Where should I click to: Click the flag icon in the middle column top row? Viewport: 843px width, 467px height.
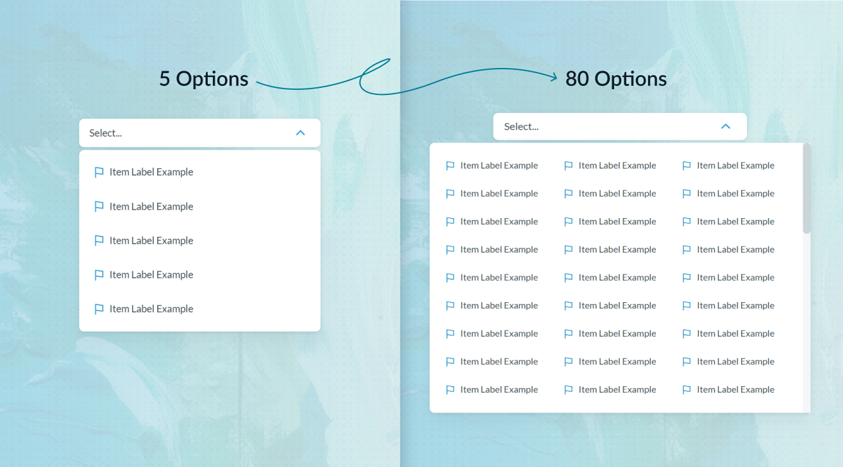tap(569, 165)
